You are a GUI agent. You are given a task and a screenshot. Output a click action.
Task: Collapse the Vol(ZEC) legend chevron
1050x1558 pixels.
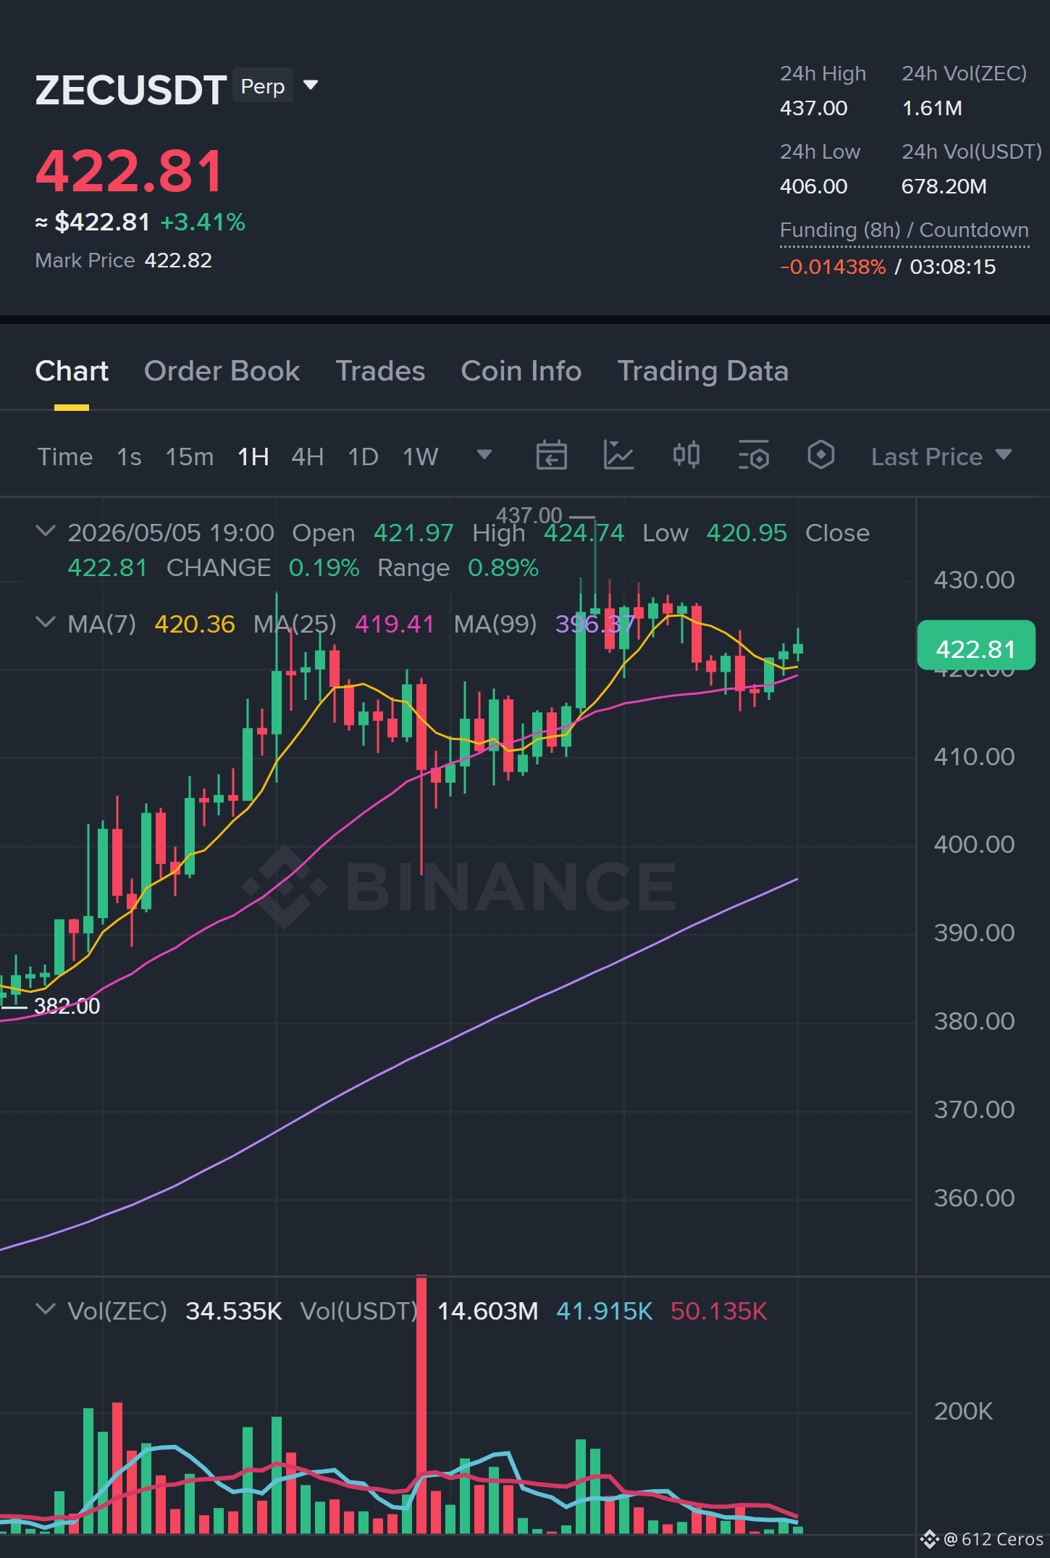[x=46, y=1309]
